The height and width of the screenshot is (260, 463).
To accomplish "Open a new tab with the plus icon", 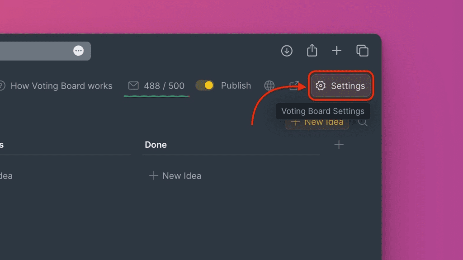I will 337,51.
